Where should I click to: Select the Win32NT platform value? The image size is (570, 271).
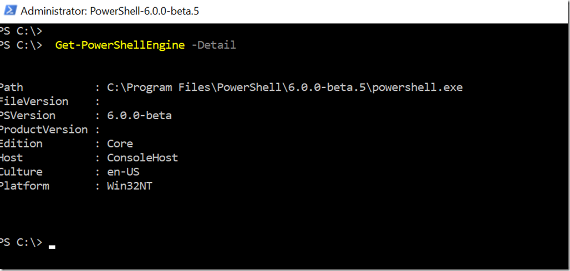coord(129,186)
